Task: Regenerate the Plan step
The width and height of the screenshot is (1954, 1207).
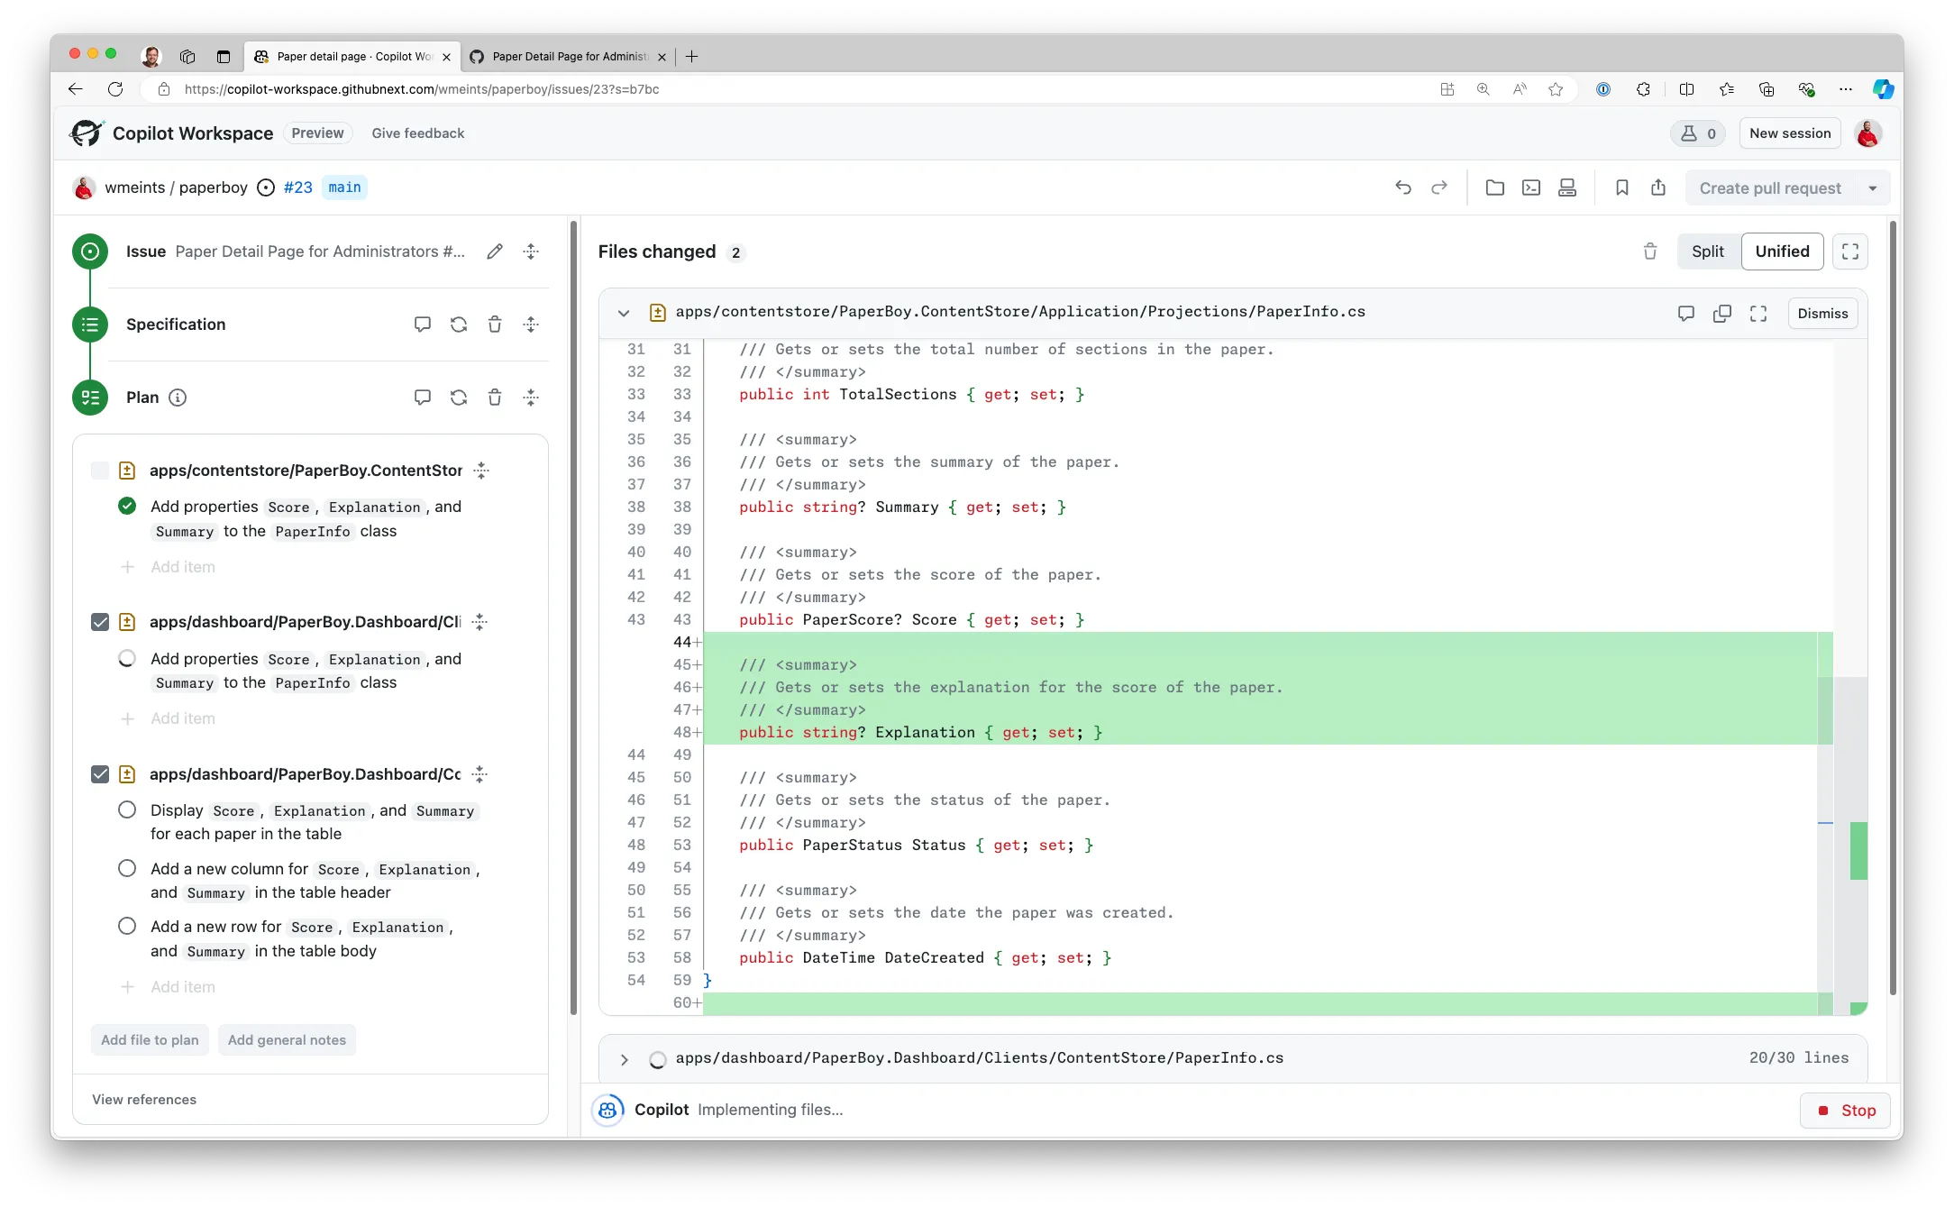Action: point(459,398)
